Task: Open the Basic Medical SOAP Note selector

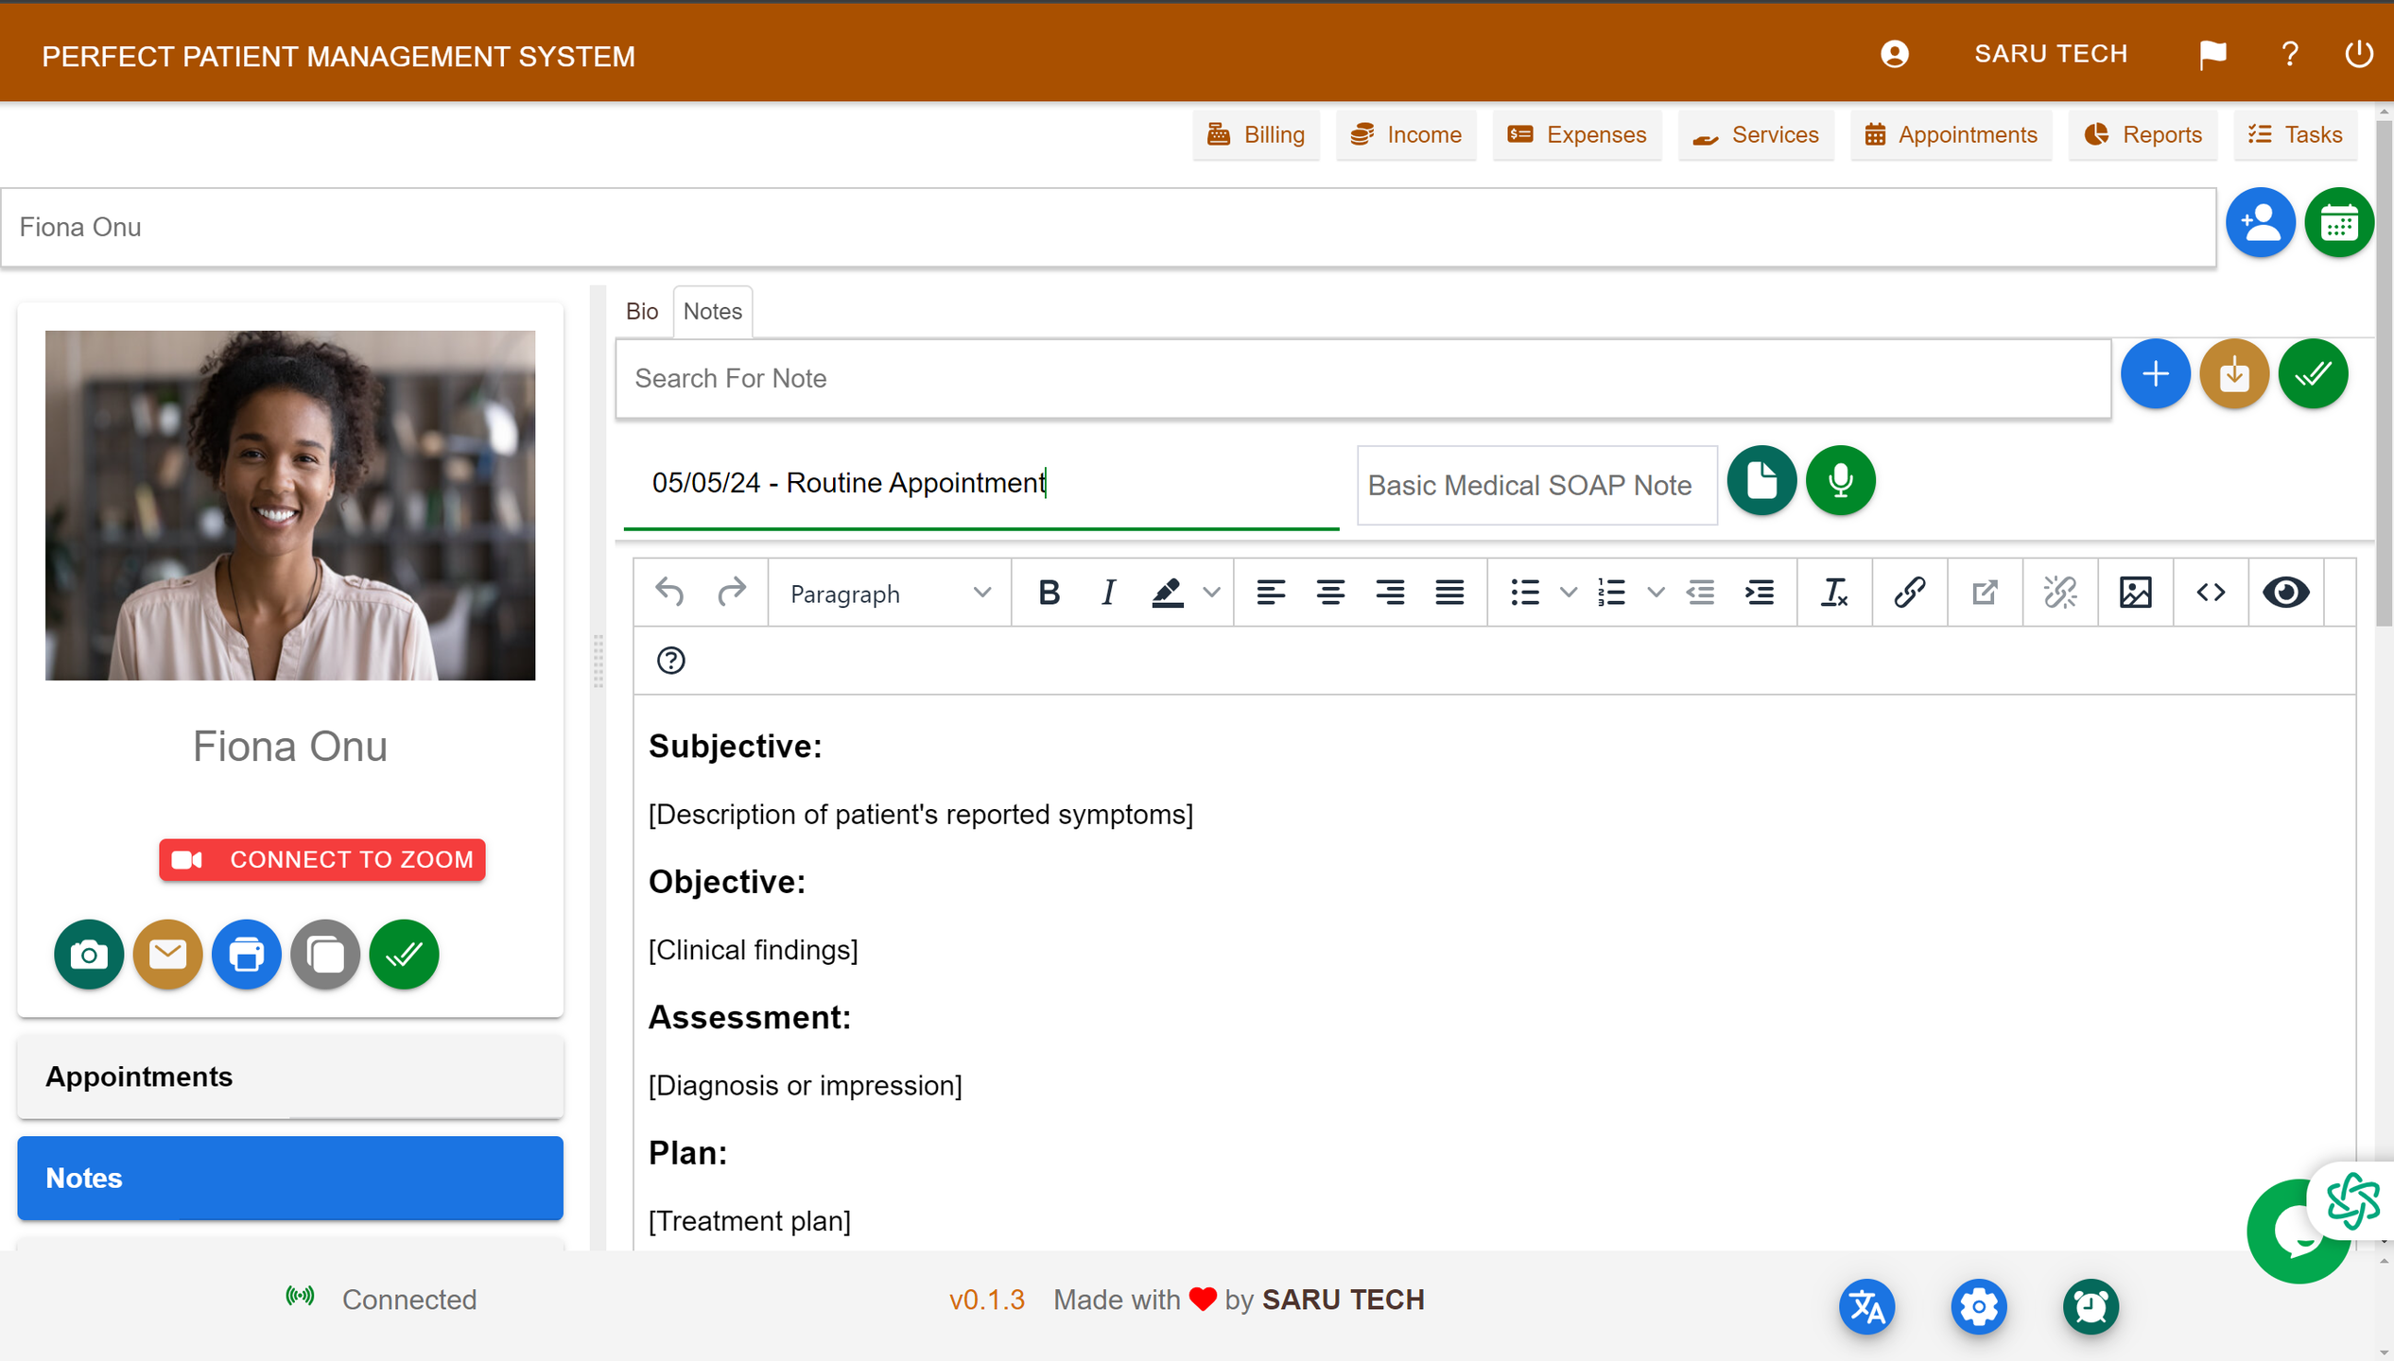Action: 1535,485
